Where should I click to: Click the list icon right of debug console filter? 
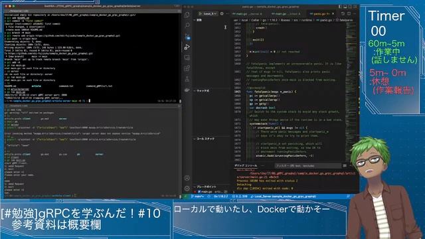point(345,165)
